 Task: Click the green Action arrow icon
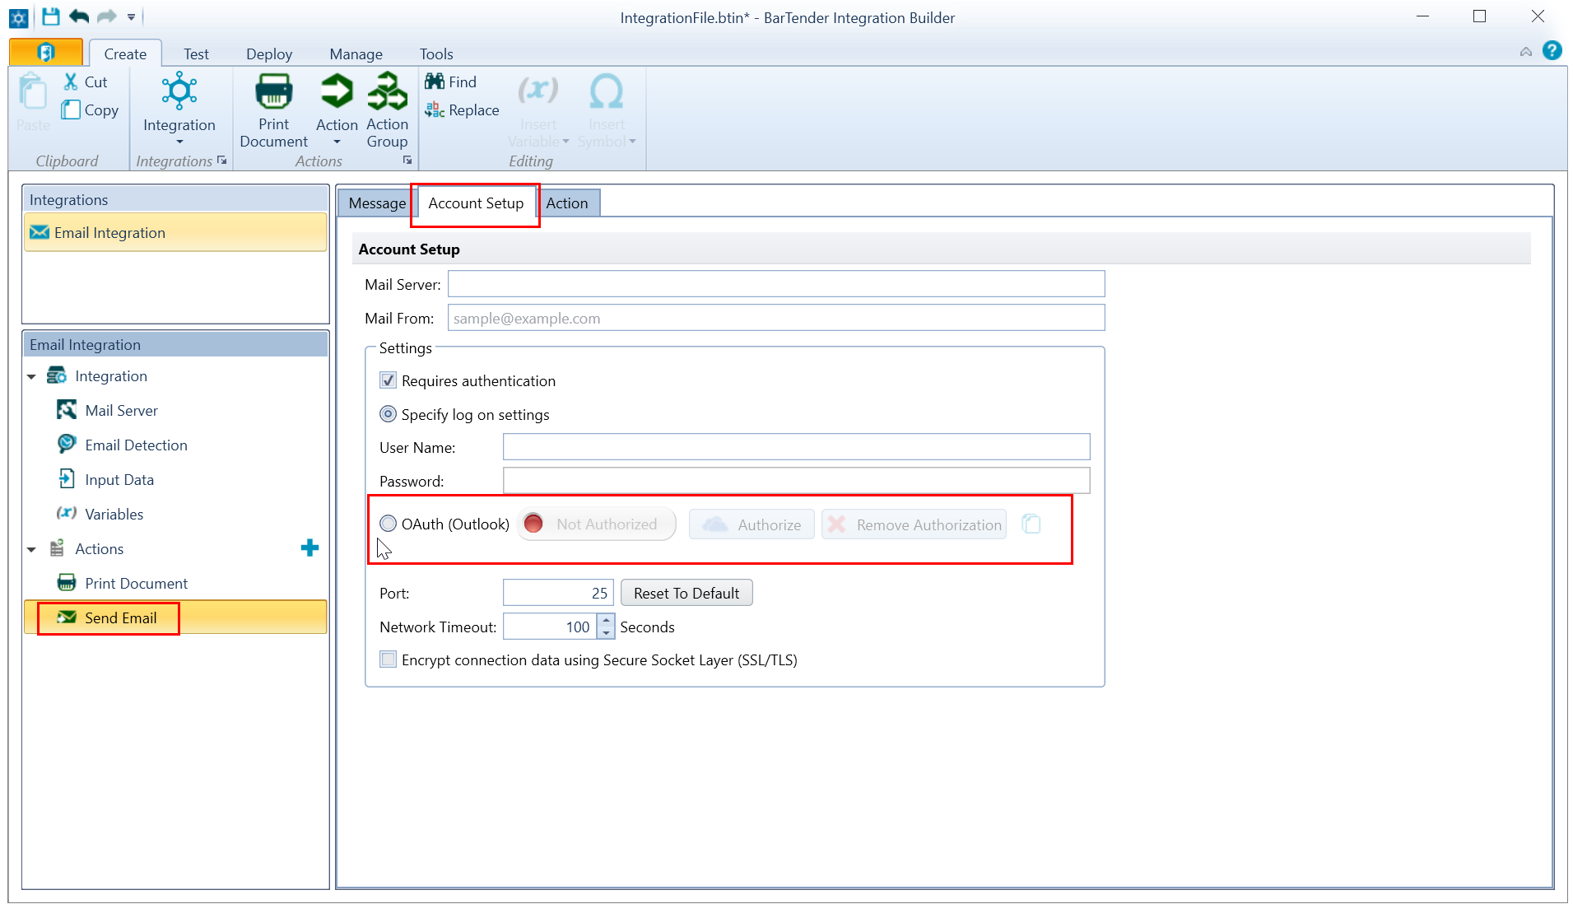click(337, 91)
